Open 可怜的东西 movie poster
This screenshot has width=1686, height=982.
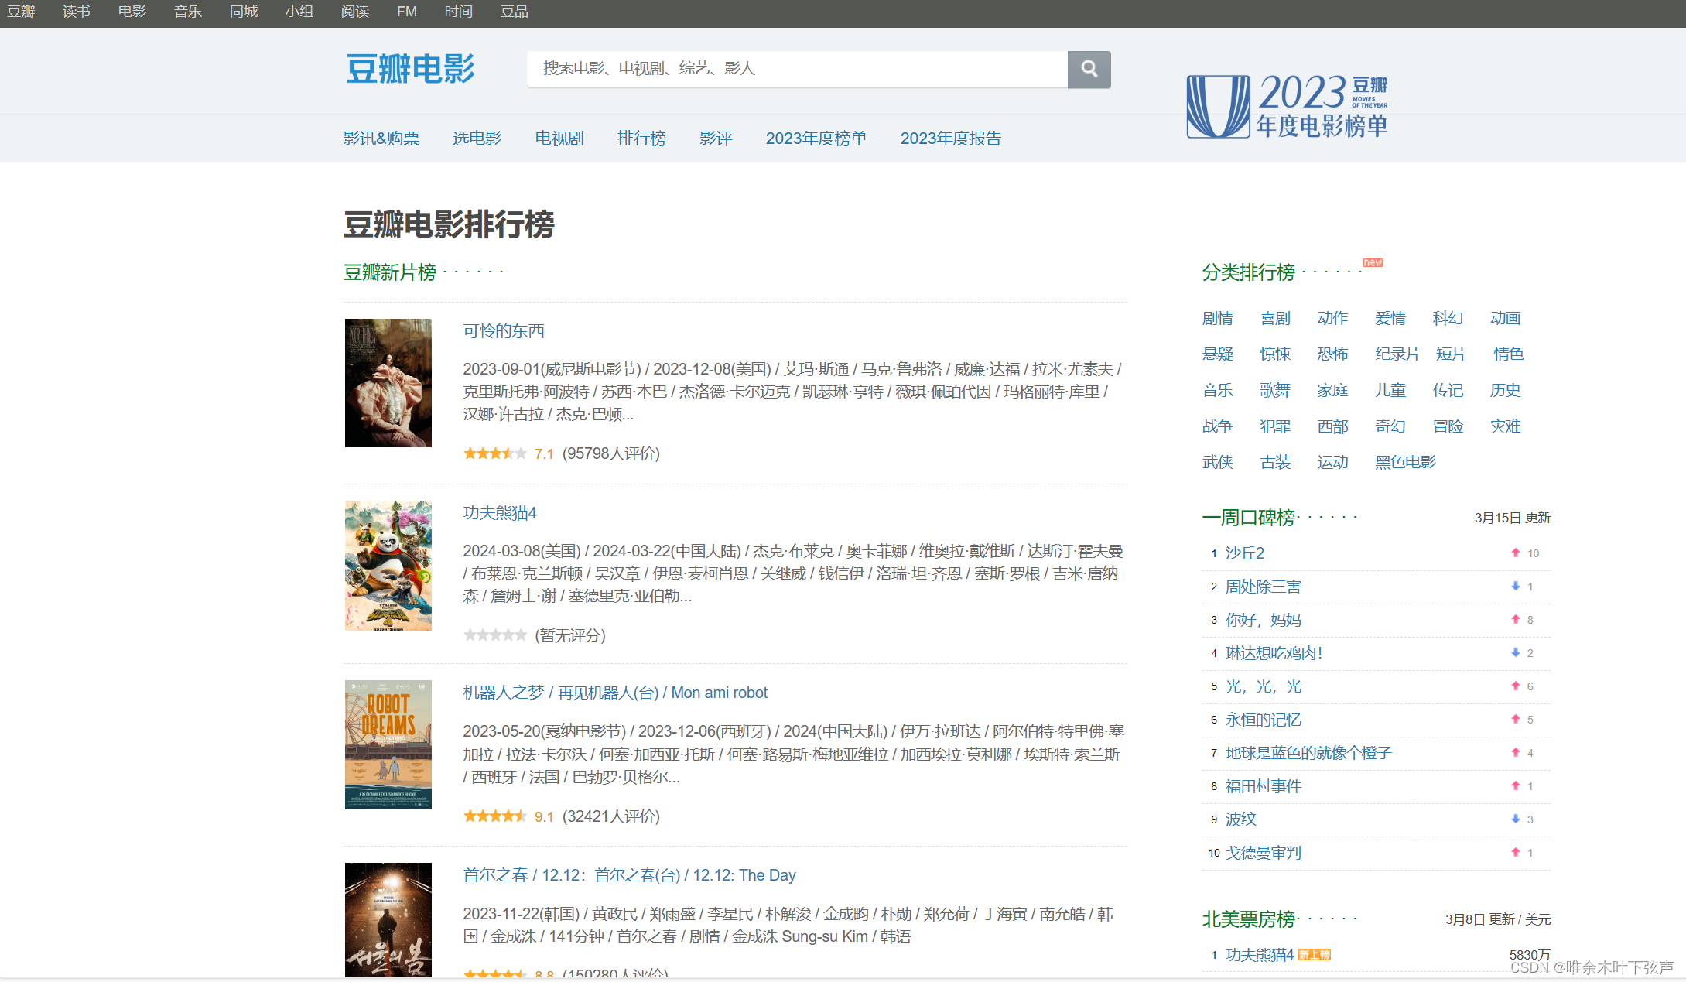click(x=388, y=382)
